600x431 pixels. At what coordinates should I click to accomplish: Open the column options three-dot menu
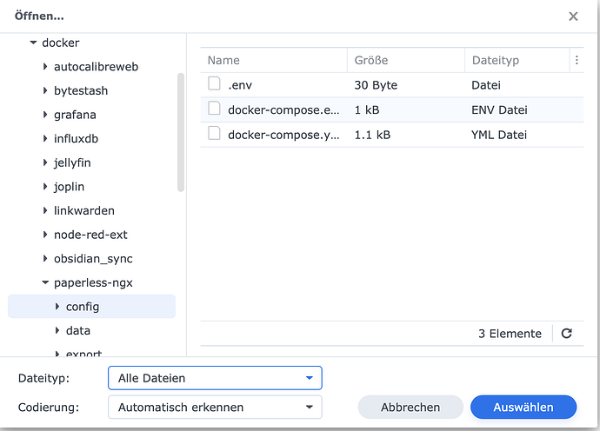(x=577, y=60)
